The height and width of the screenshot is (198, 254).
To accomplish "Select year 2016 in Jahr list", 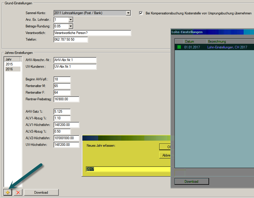I will tap(9, 69).
